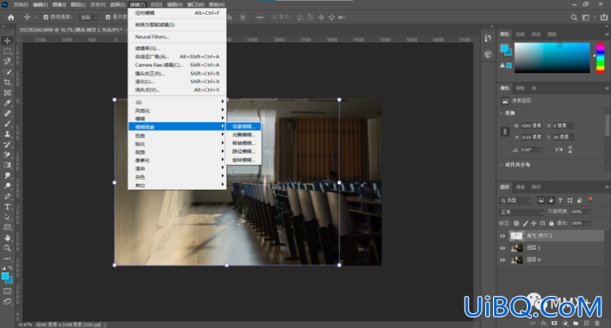
Task: Choose the first Blur Gallery submenu item
Action: point(244,127)
